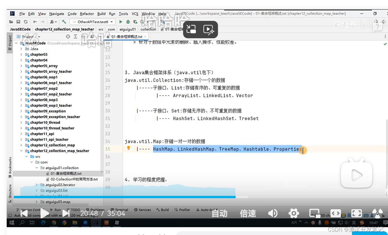Expand the chapter03 folder

21,54
